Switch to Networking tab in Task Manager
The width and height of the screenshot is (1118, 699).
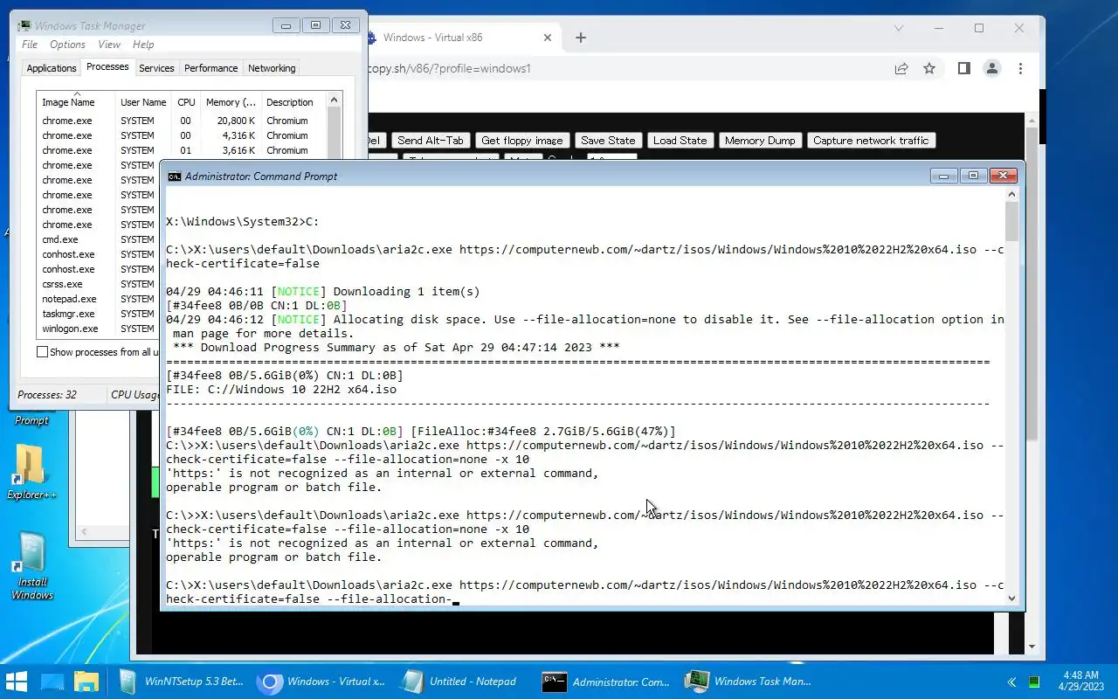272,68
